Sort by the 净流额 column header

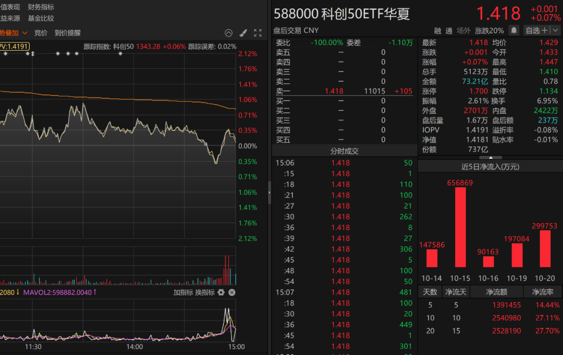click(497, 292)
